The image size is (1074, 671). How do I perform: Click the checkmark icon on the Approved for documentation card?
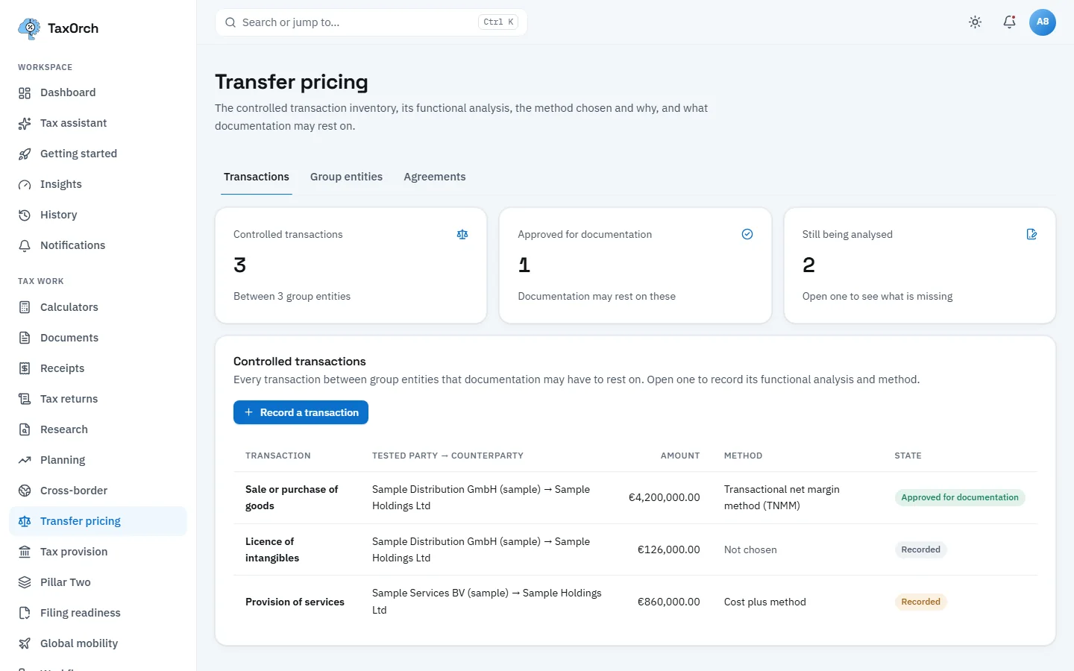[x=747, y=234]
